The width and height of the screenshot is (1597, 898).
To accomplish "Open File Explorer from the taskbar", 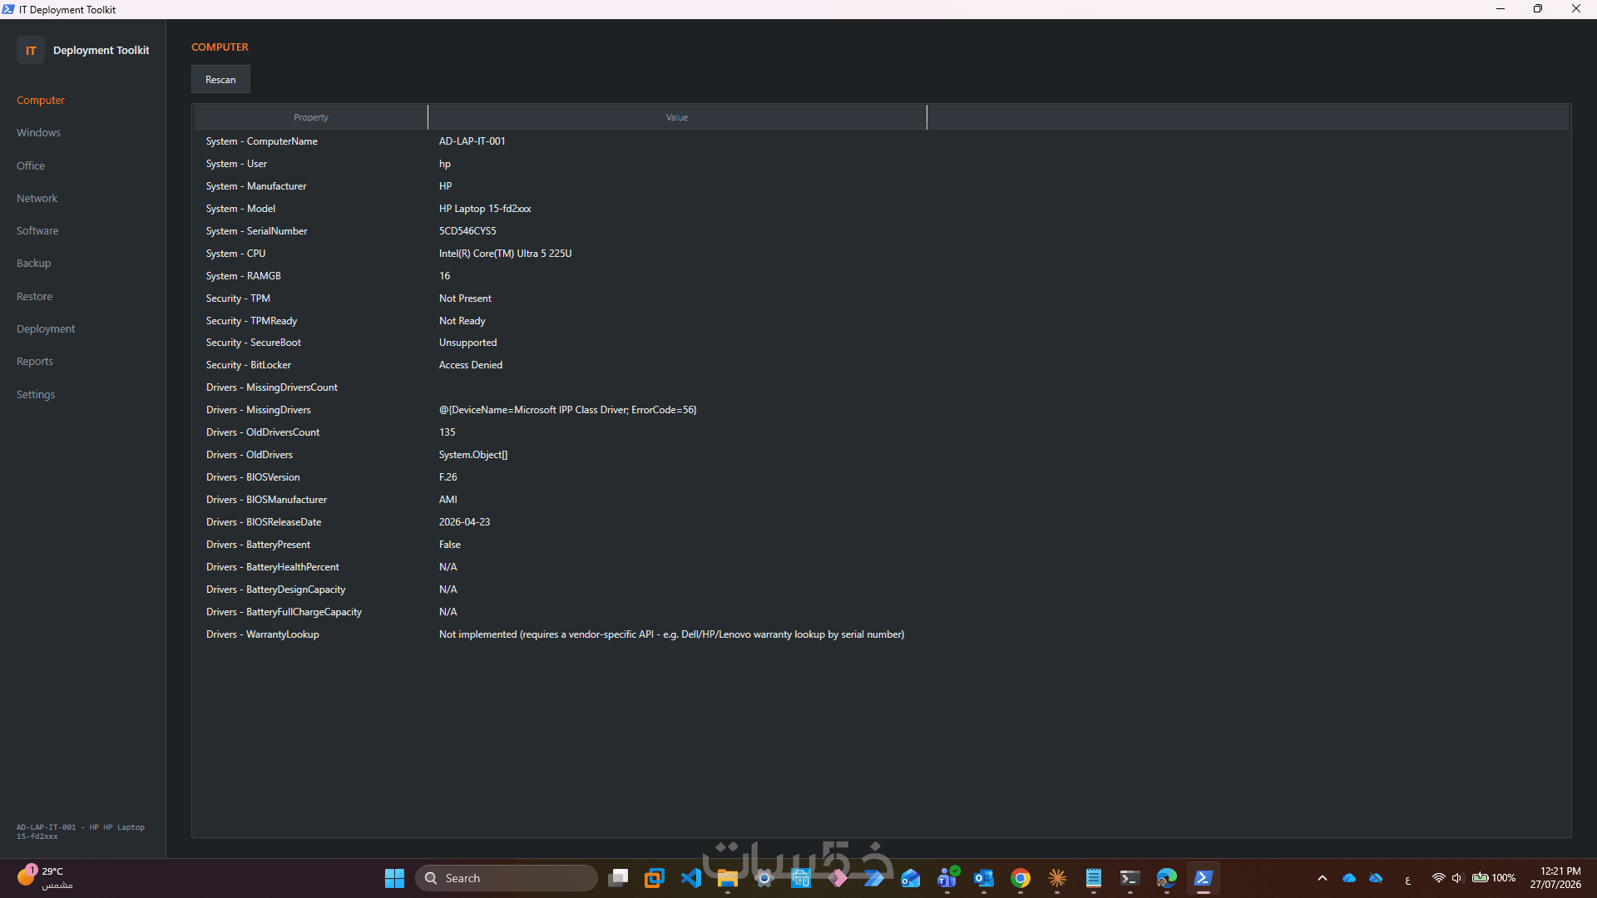I will pos(728,878).
